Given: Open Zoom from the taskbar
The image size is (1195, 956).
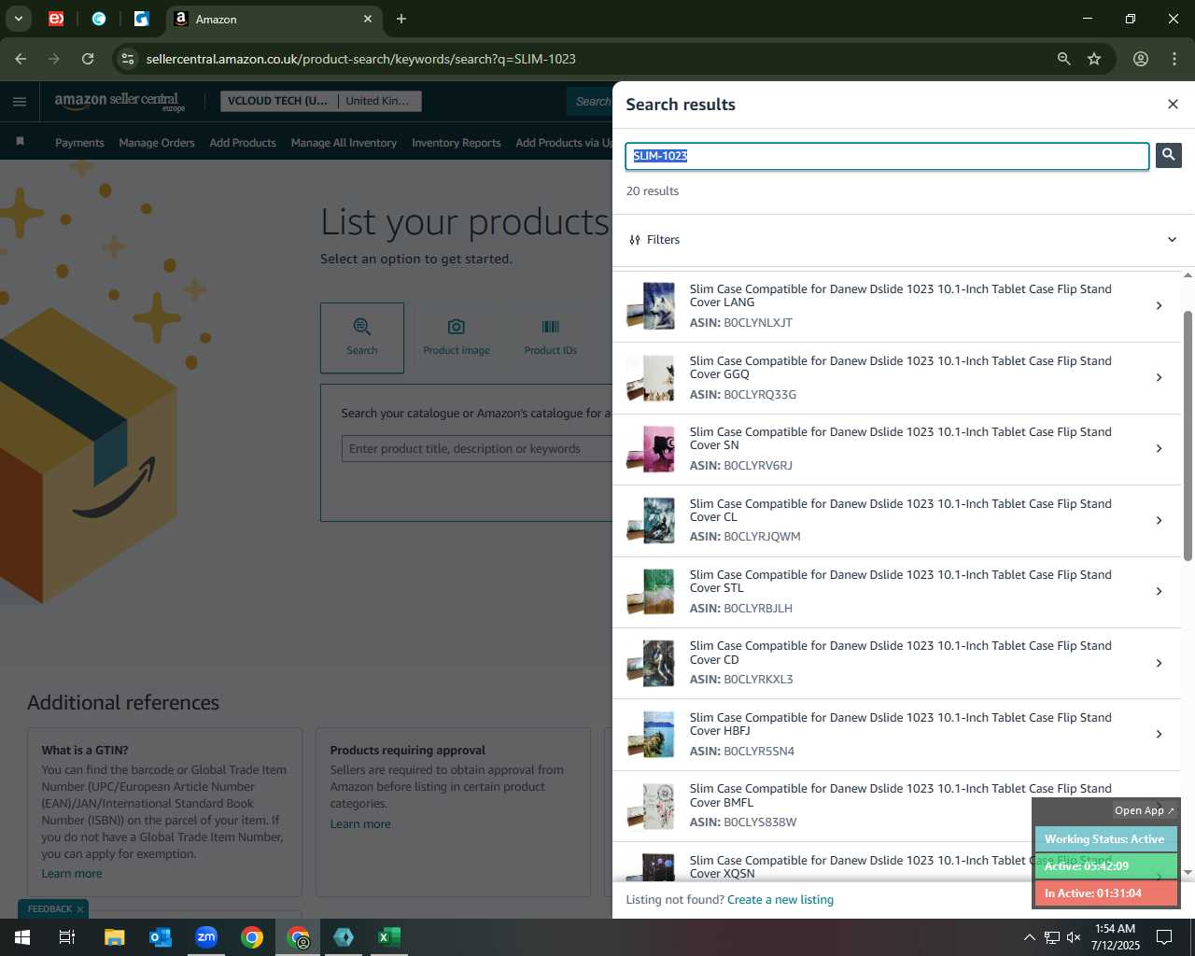Looking at the screenshot, I should coord(206,937).
